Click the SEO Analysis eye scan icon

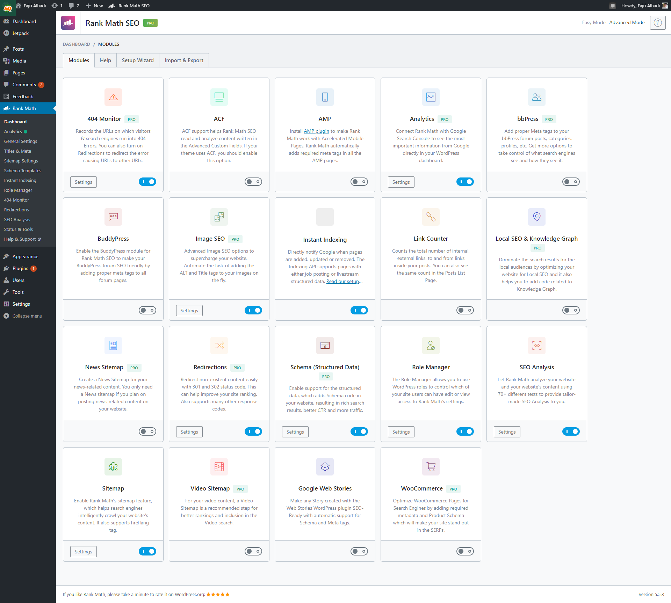(x=537, y=346)
